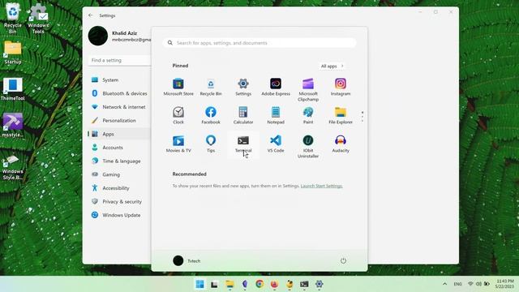
Task: Select the ThemeTool desktop shortcut
Action: pos(13,89)
